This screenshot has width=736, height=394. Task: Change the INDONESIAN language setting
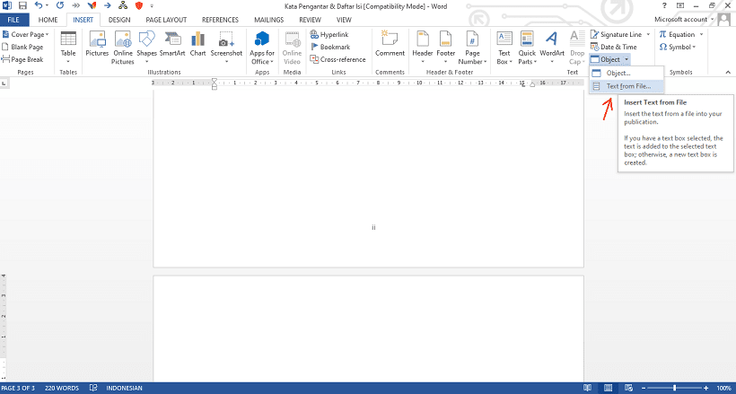pyautogui.click(x=125, y=388)
